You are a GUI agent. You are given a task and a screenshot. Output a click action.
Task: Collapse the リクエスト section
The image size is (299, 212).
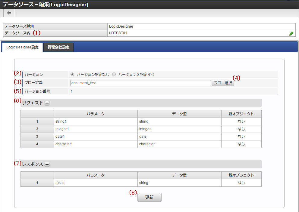[x=47, y=103]
